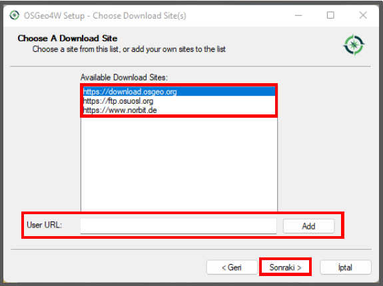Click empty area of download sites list

[179, 164]
